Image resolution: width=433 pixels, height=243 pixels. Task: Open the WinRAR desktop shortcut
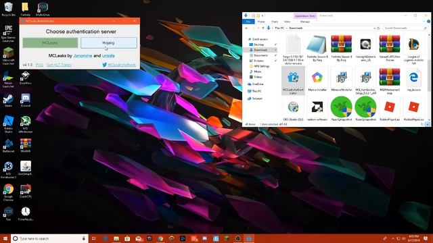pyautogui.click(x=26, y=146)
